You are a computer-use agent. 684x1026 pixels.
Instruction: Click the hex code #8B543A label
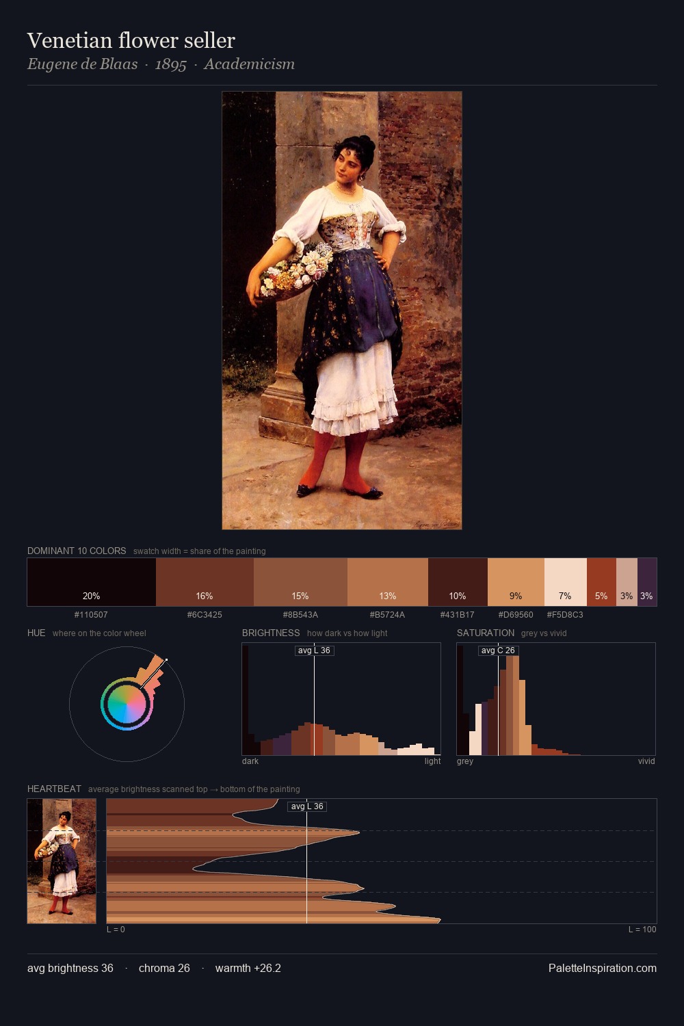point(300,615)
